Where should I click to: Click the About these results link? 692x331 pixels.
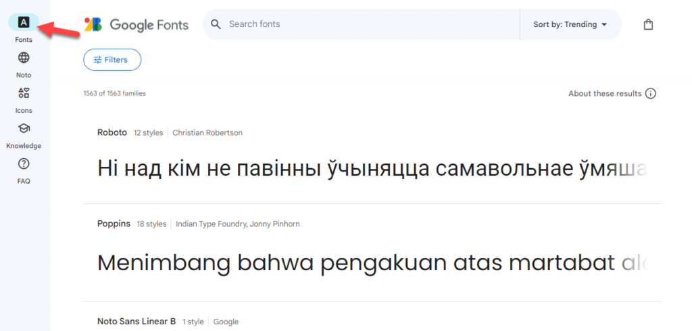tap(605, 93)
